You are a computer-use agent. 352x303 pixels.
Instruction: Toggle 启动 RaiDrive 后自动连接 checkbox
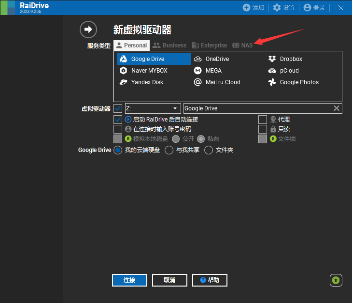118,120
